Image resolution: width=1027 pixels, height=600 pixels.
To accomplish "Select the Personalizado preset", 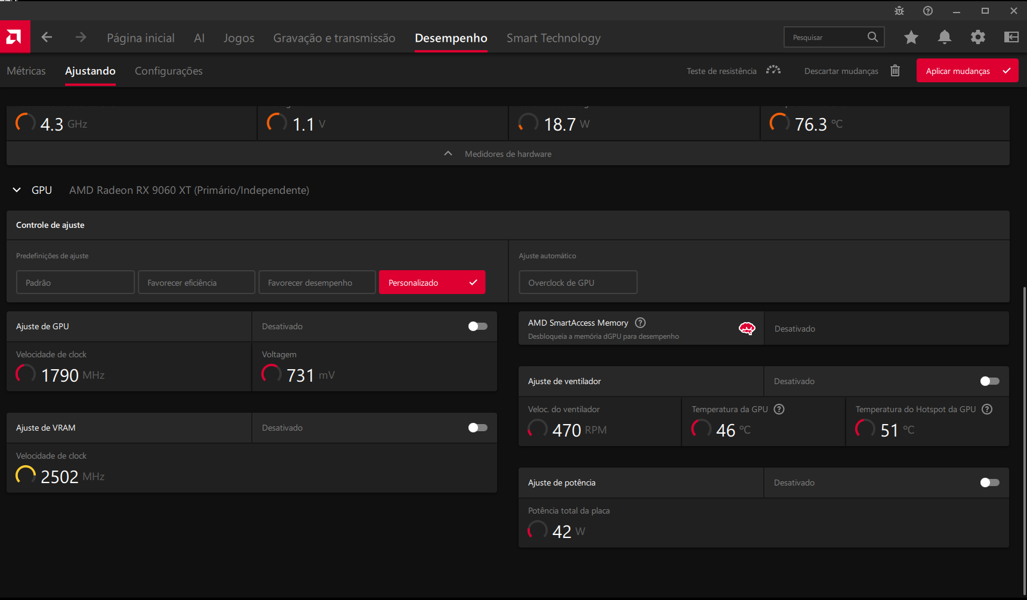I will 432,282.
